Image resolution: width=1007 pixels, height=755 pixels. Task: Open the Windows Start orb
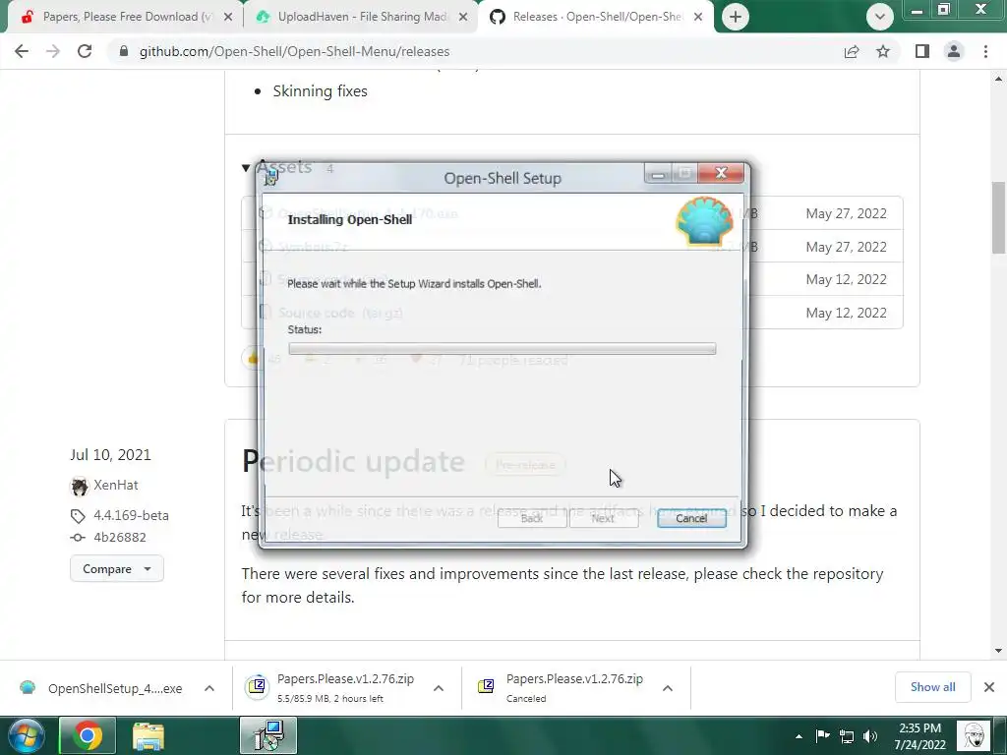pos(27,735)
